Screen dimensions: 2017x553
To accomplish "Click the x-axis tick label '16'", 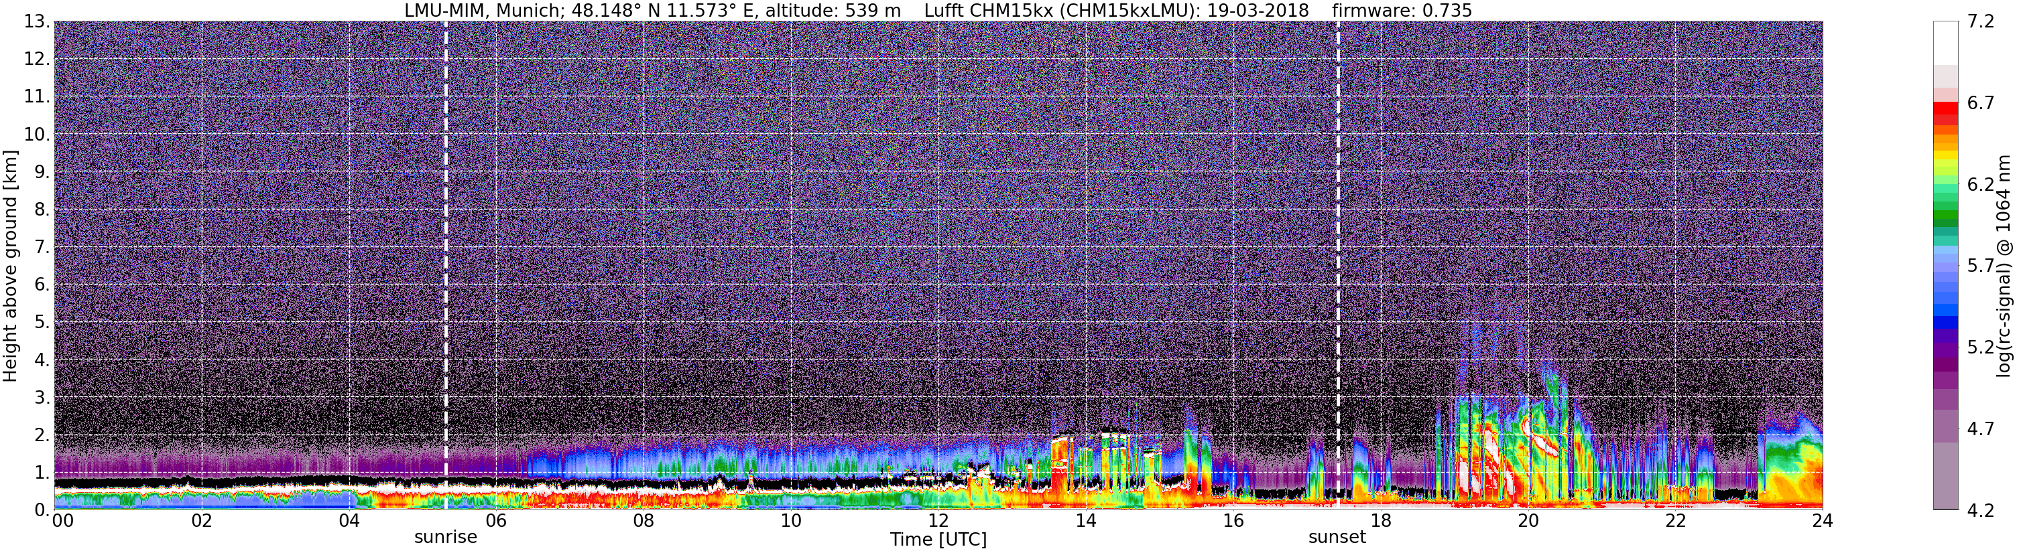I will pyautogui.click(x=1233, y=521).
